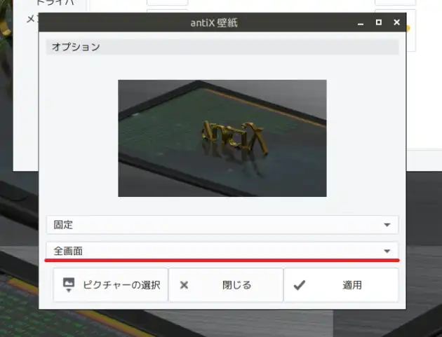Open the 全画面 dropdown list
This screenshot has height=337, width=442.
222,251
